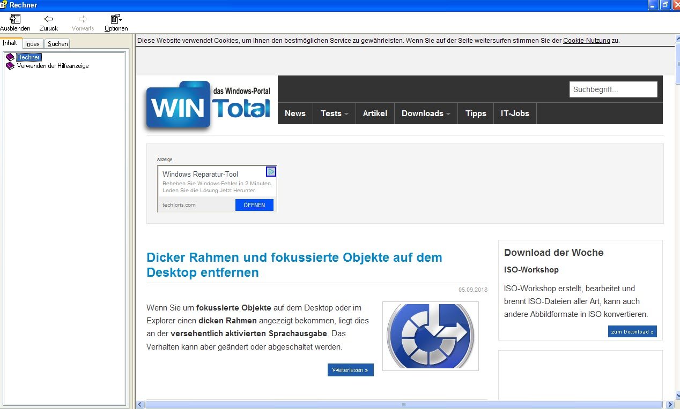Image resolution: width=680 pixels, height=409 pixels.
Task: Click the article date 05.09.2018
Action: (x=472, y=290)
